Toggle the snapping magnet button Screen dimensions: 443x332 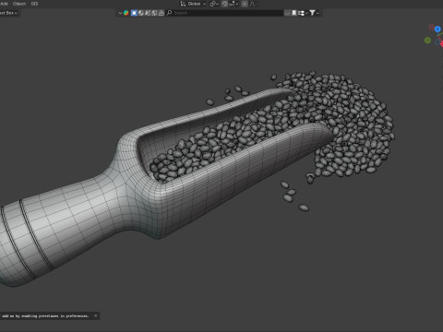(224, 4)
